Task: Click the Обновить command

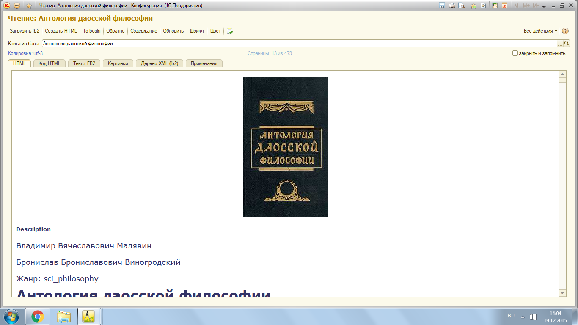Action: pyautogui.click(x=173, y=31)
